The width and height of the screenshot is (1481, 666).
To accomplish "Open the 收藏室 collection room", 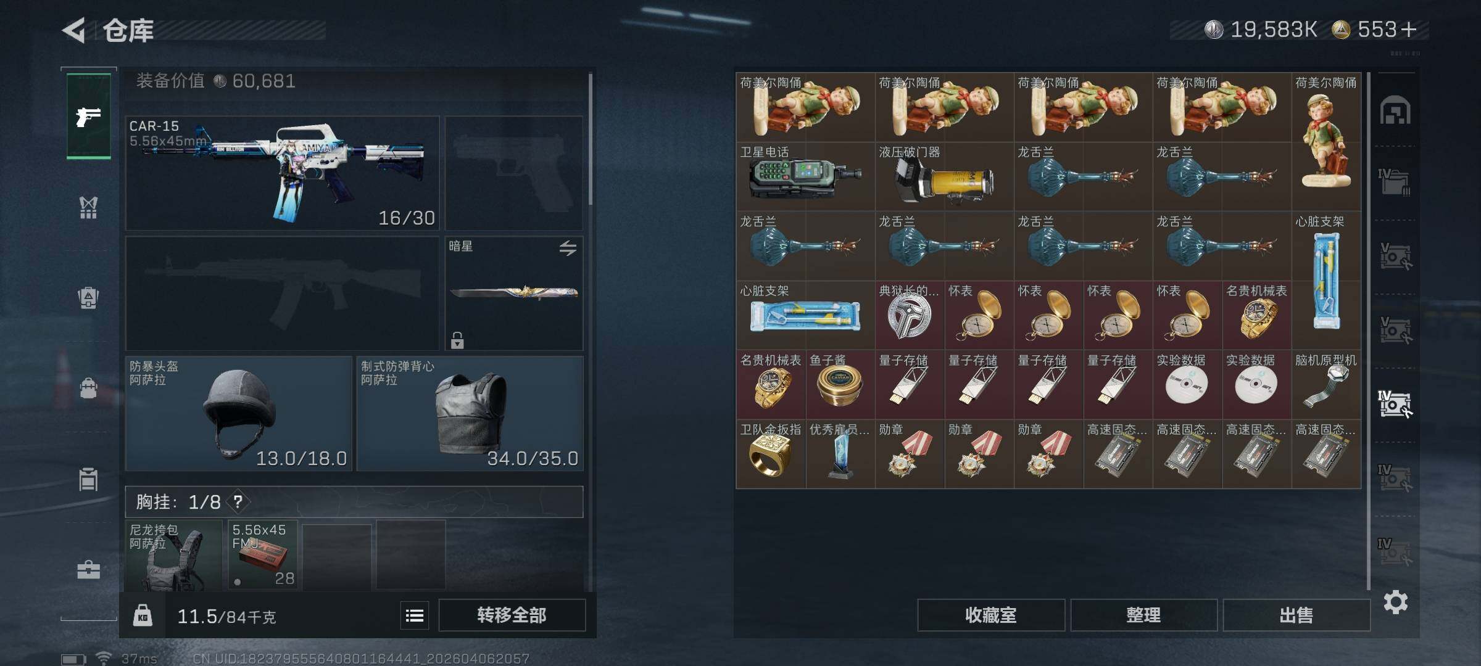I will coord(991,615).
